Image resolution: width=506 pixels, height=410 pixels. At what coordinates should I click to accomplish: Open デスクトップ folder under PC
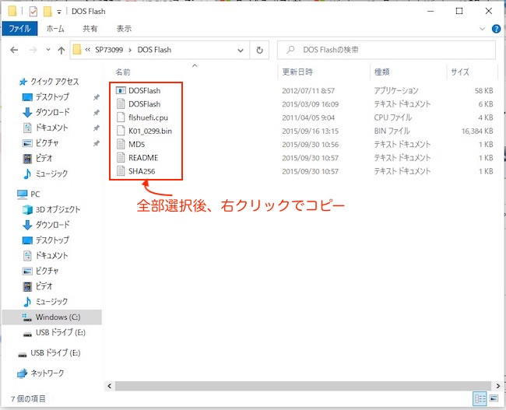pyautogui.click(x=52, y=240)
